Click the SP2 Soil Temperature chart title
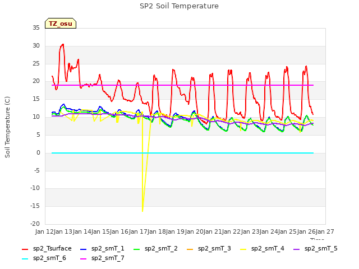The image size is (359, 269). [179, 6]
